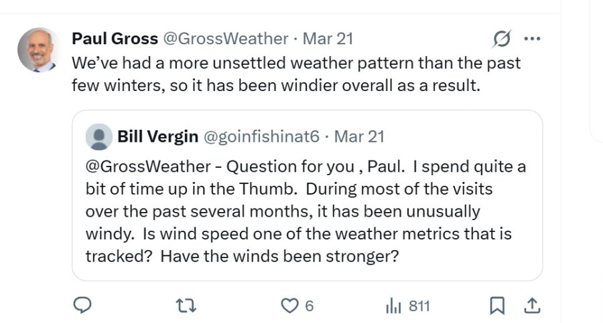Open the three-dot More options menu
This screenshot has height=323, width=603.
(531, 39)
